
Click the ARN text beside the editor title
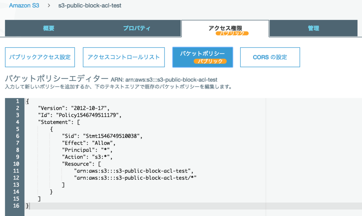pyautogui.click(x=164, y=80)
